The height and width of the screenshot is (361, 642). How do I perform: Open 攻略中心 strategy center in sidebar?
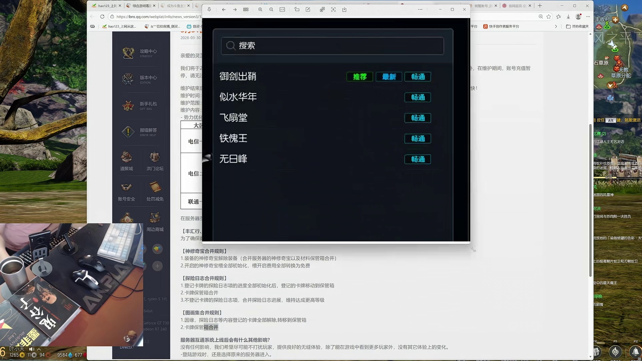140,53
